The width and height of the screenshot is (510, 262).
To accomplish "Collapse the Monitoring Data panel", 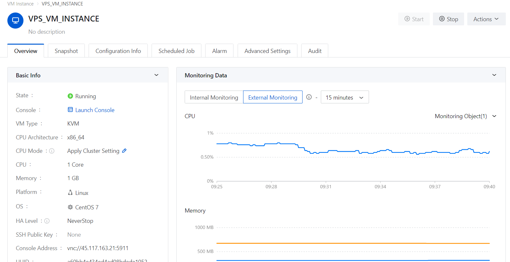I will [494, 75].
